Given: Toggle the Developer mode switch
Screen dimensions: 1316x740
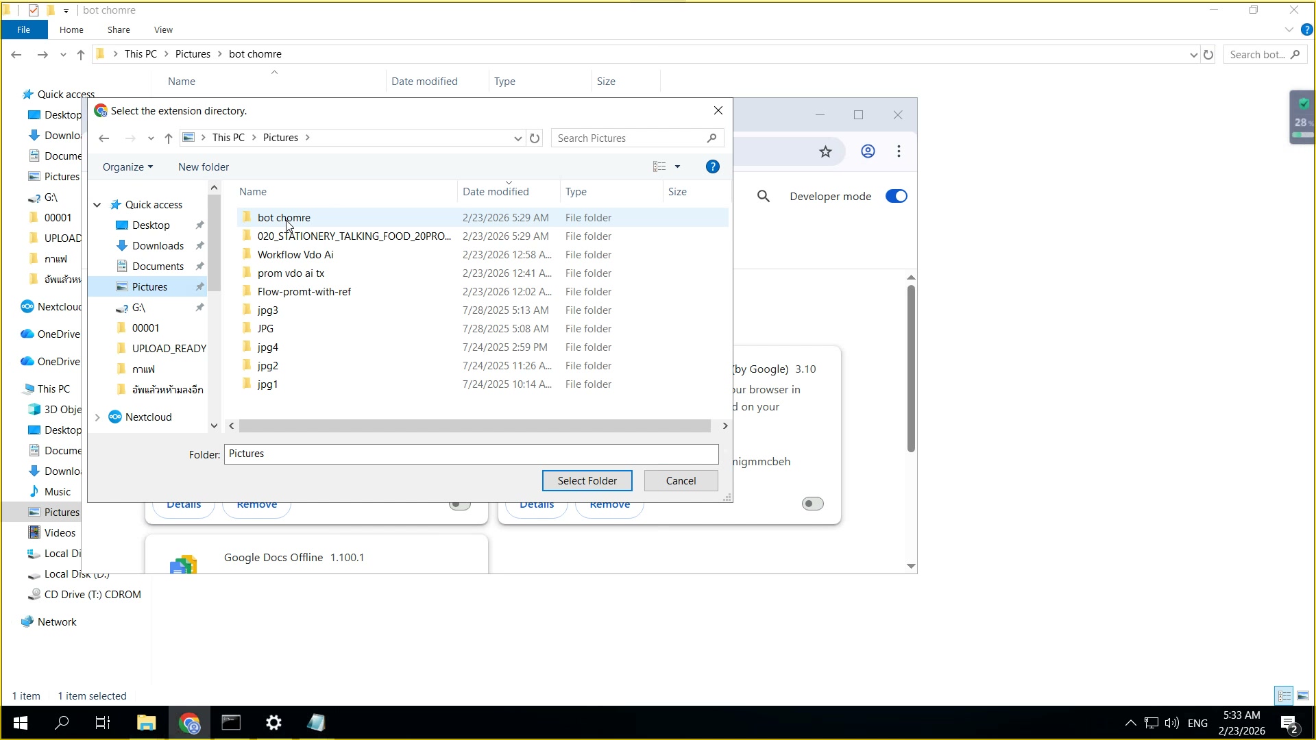Looking at the screenshot, I should 896,197.
